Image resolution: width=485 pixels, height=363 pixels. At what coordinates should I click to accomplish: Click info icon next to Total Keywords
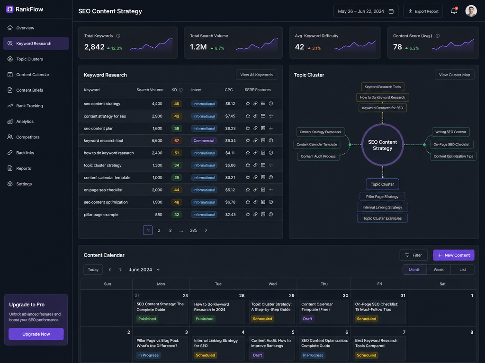(x=118, y=36)
